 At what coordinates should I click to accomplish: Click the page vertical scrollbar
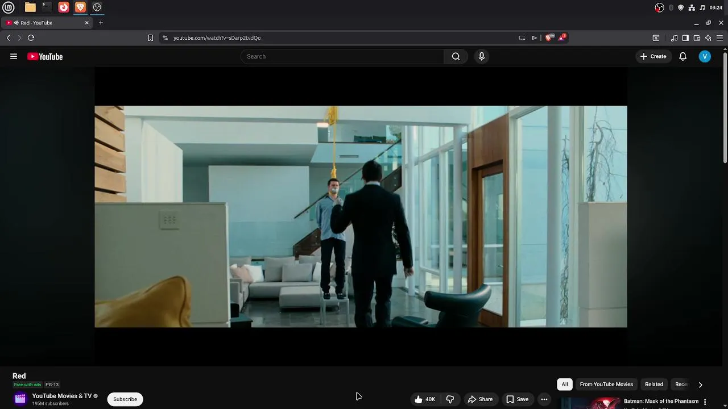click(725, 107)
